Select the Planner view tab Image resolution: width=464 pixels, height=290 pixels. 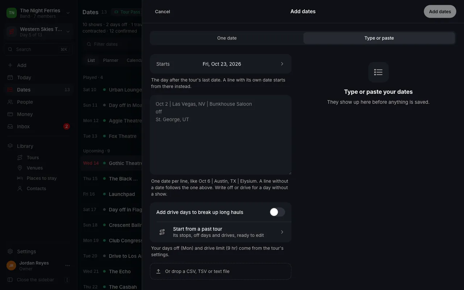(111, 60)
